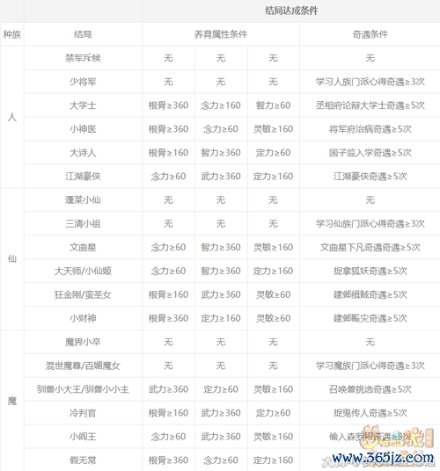Select the 冷判官 ending
The height and width of the screenshot is (471, 440).
(83, 413)
